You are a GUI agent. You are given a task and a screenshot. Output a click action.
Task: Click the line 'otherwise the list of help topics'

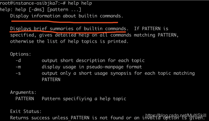[69, 41]
